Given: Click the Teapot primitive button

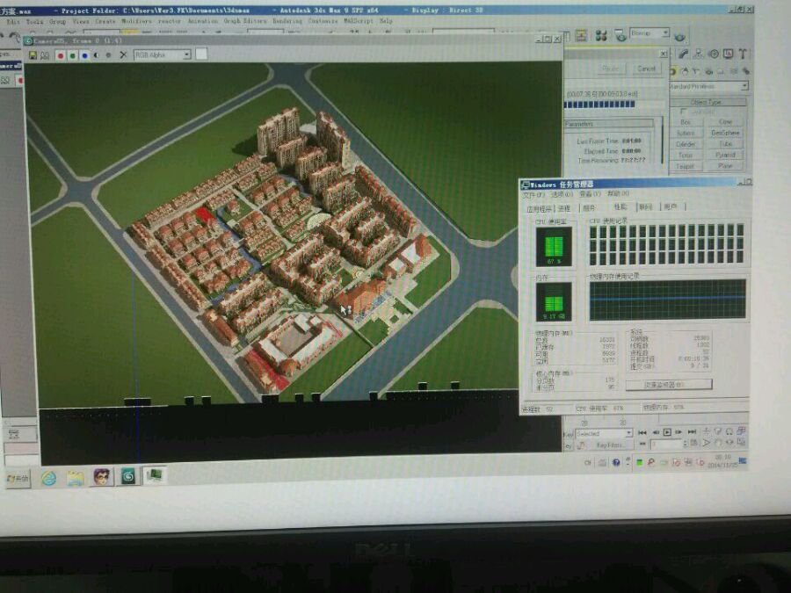Looking at the screenshot, I should click(x=685, y=166).
